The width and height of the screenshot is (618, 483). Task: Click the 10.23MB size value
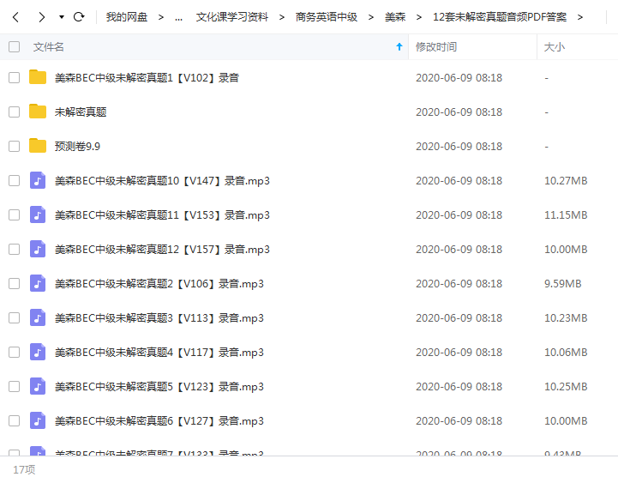(566, 318)
